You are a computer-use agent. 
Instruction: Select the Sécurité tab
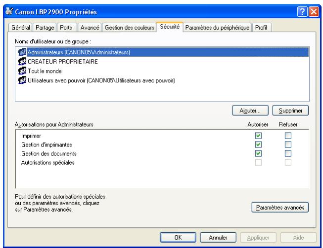[170, 27]
